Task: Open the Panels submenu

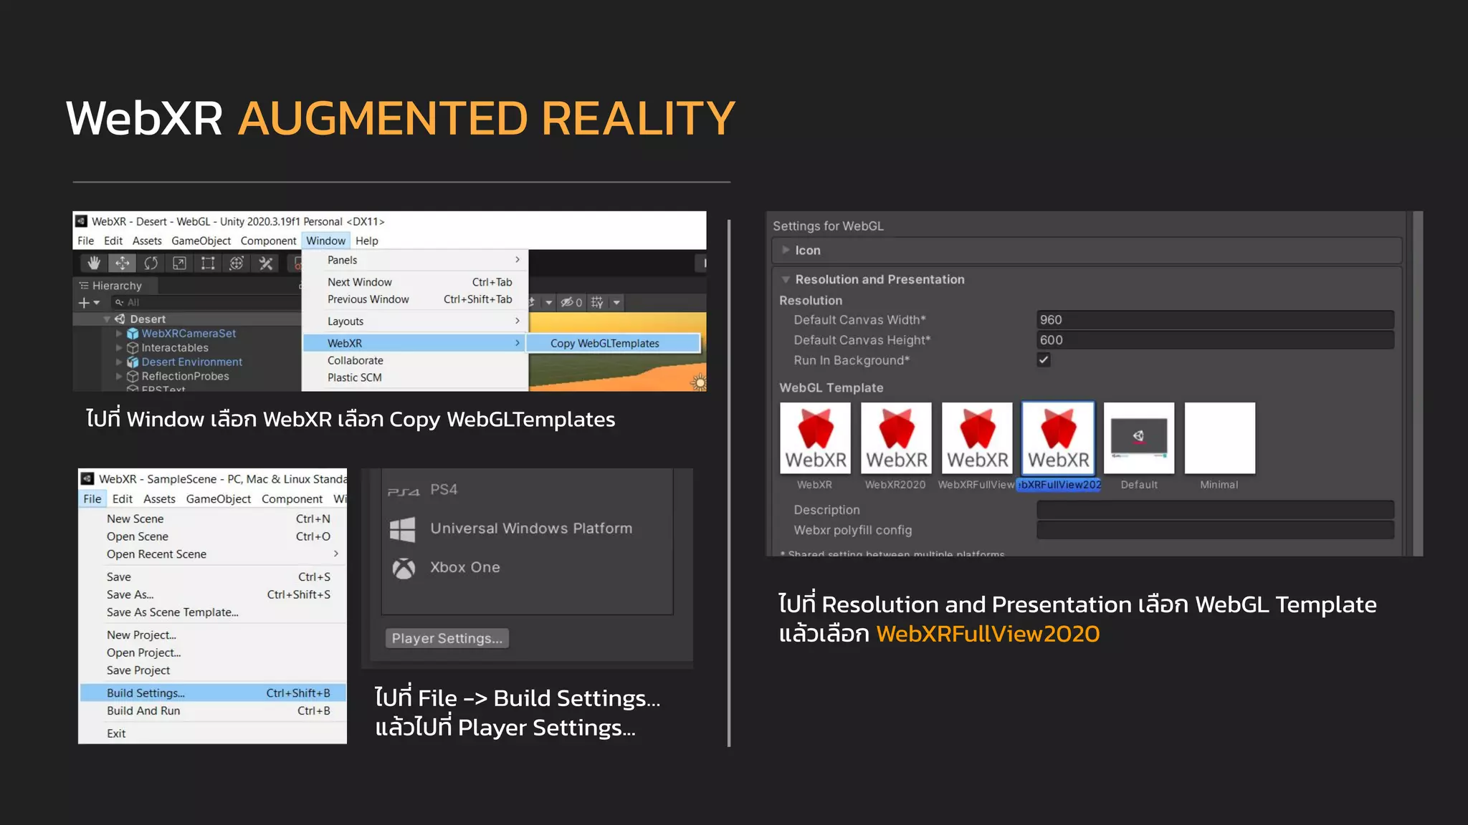Action: (415, 260)
